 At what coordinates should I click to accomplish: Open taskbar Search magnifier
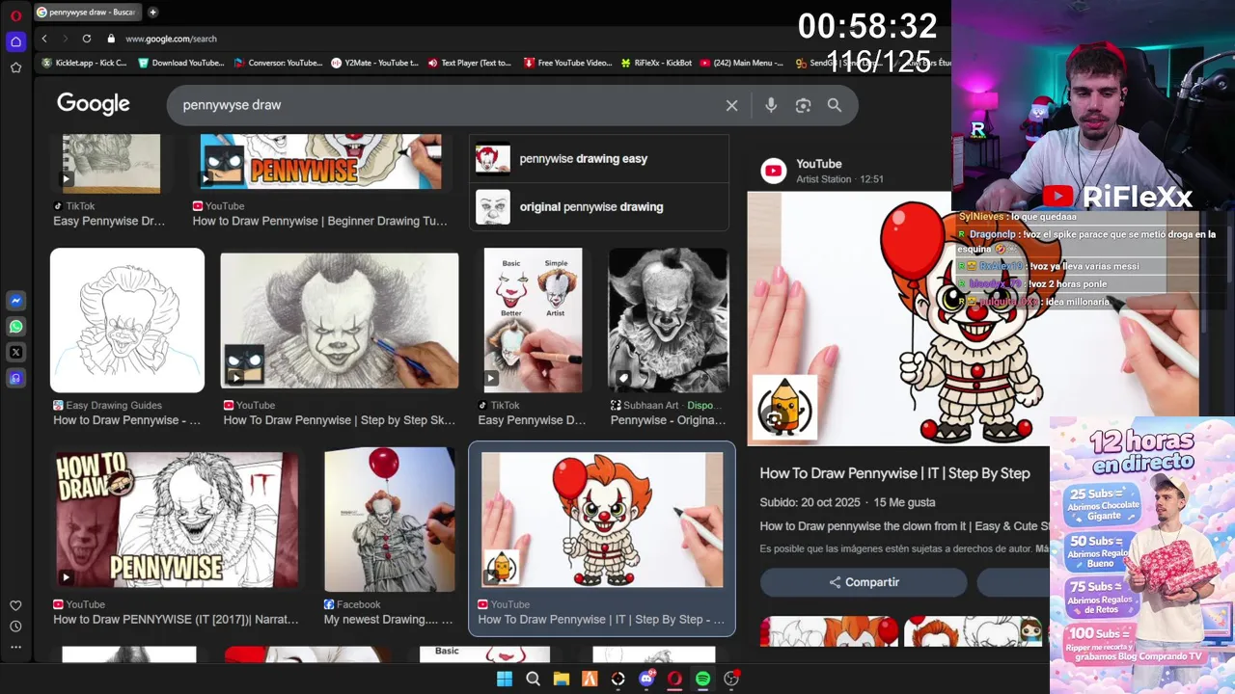click(x=533, y=679)
